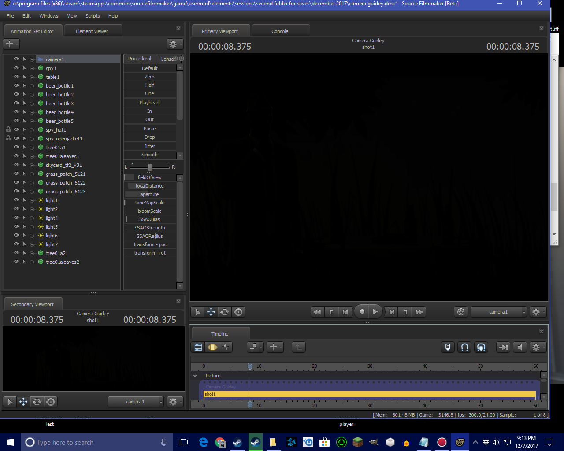Expand the beer_bottle1 tree node
This screenshot has width=564, height=451.
click(x=32, y=86)
